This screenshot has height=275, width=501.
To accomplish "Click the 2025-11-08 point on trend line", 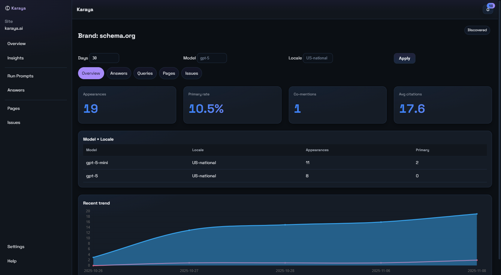I will point(477,214).
